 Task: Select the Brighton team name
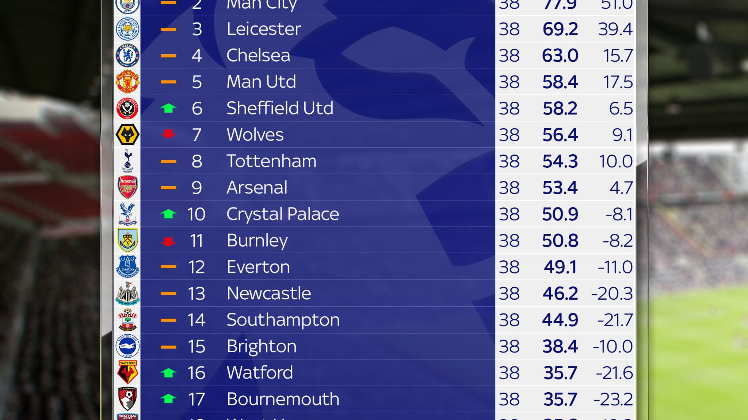[x=261, y=346]
